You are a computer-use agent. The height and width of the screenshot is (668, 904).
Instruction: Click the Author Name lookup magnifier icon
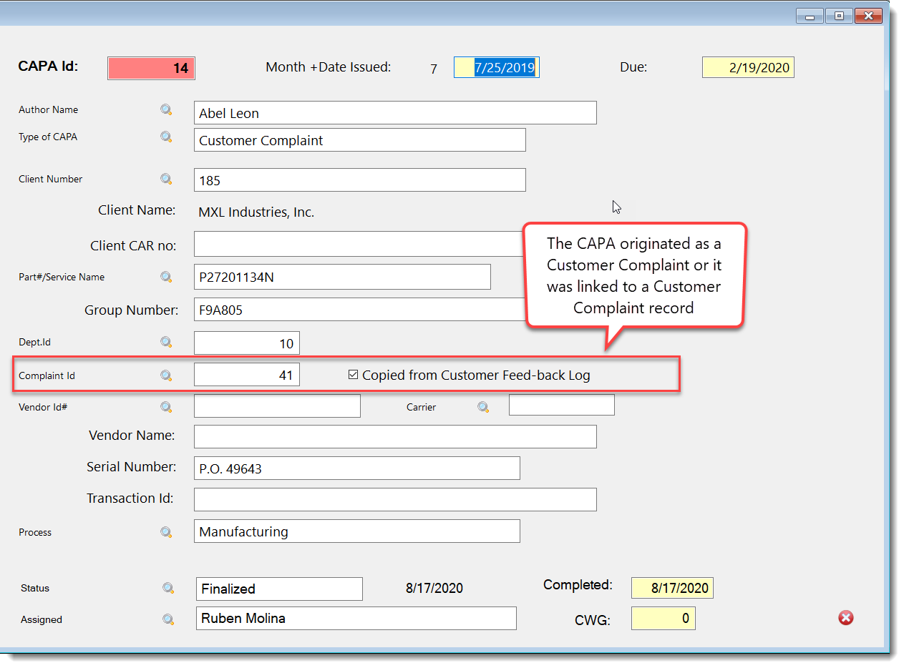click(166, 109)
